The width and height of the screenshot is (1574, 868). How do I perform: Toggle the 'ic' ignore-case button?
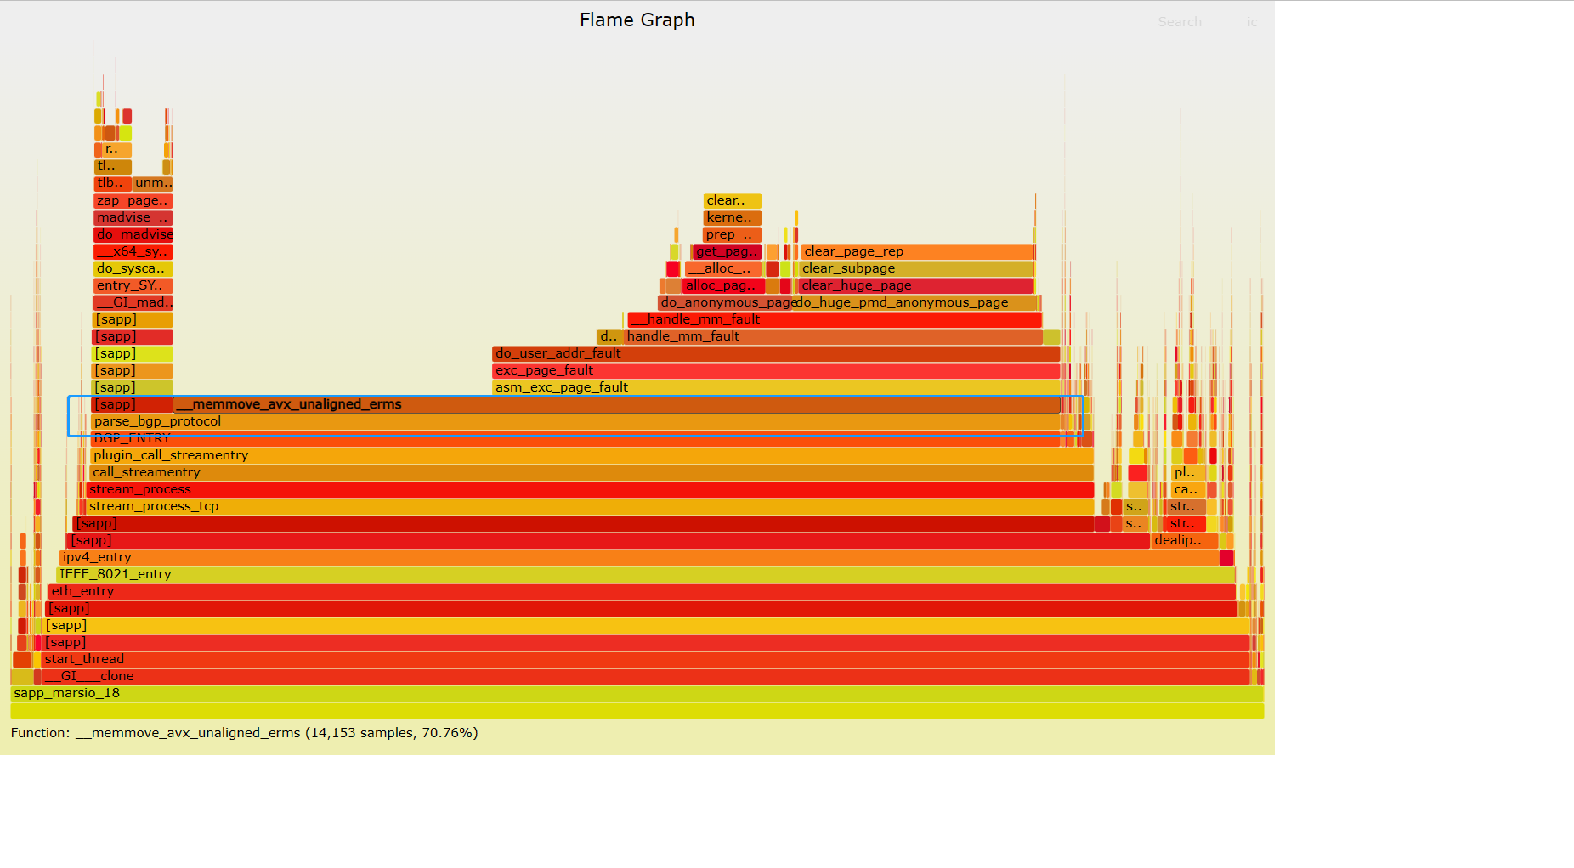click(1251, 22)
